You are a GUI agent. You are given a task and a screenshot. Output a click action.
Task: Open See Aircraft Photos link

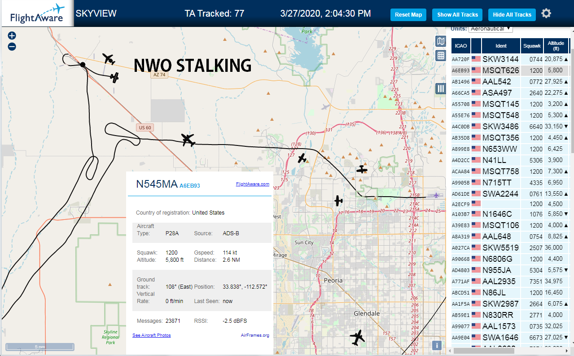tap(152, 335)
